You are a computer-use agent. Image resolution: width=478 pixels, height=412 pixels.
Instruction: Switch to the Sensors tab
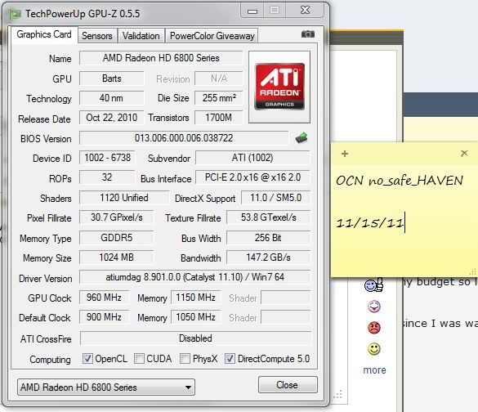97,36
